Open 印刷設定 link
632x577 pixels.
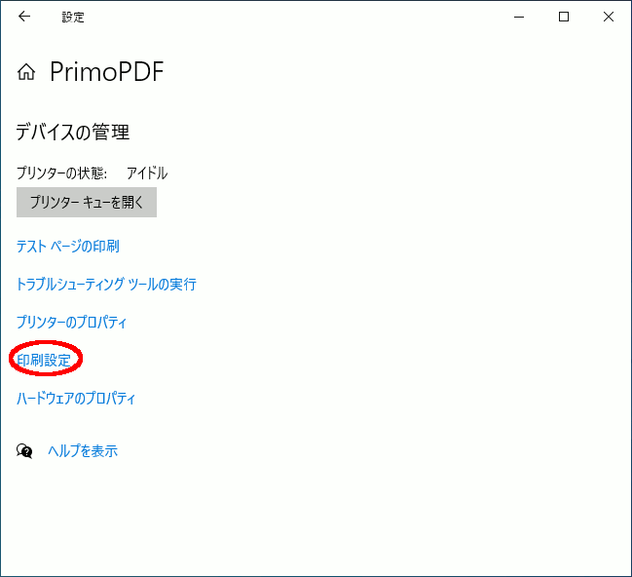44,360
